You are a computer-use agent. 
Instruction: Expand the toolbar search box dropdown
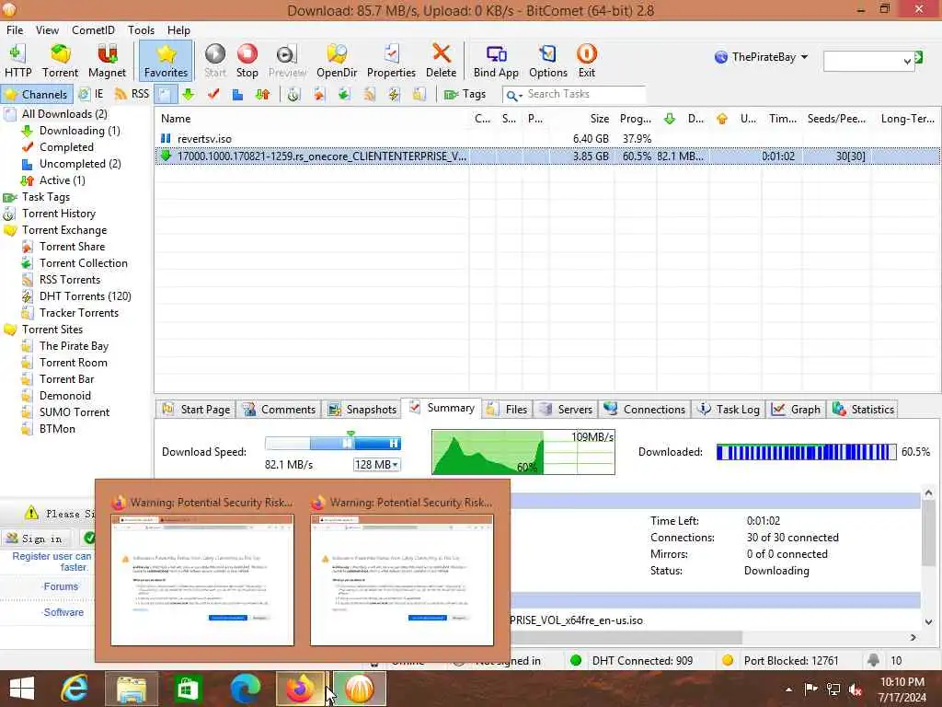click(907, 61)
